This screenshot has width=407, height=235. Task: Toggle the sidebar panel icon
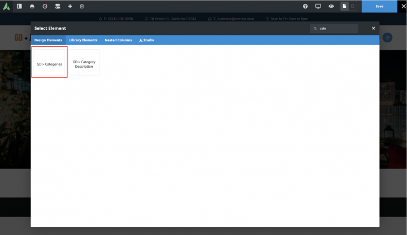click(x=19, y=6)
